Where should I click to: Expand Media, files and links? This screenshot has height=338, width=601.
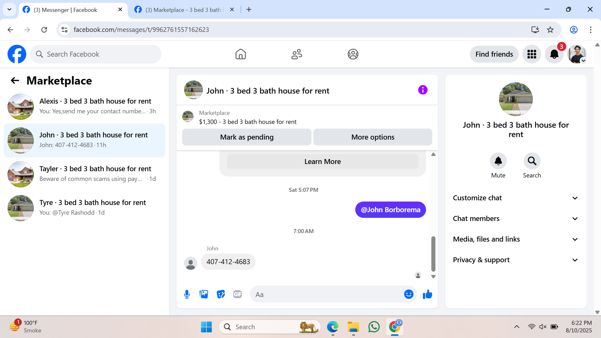[516, 239]
